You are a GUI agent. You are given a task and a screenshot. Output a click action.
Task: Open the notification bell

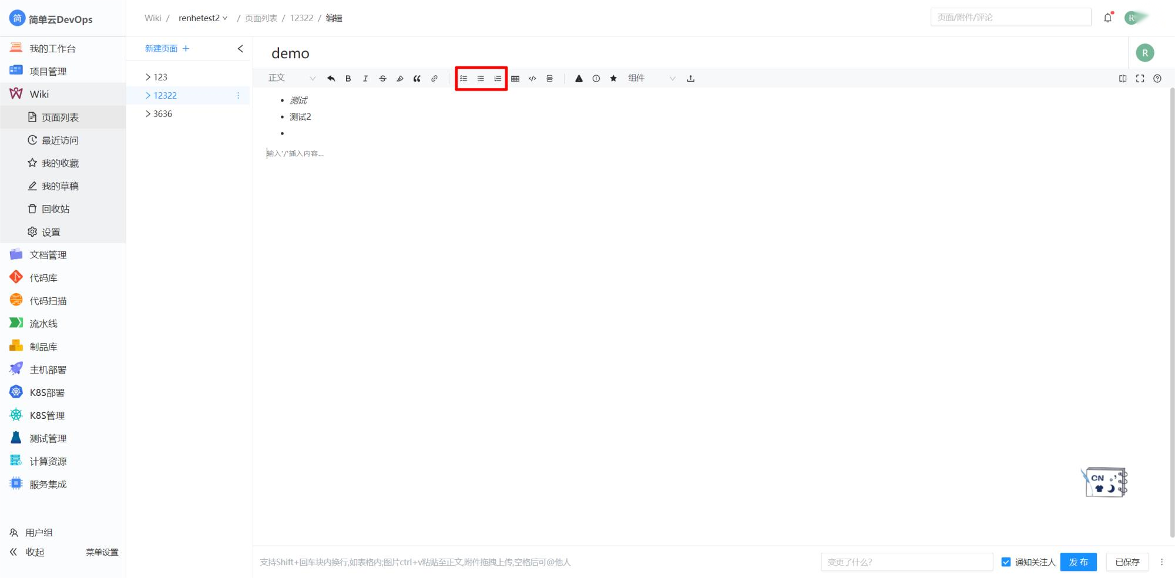(1107, 18)
